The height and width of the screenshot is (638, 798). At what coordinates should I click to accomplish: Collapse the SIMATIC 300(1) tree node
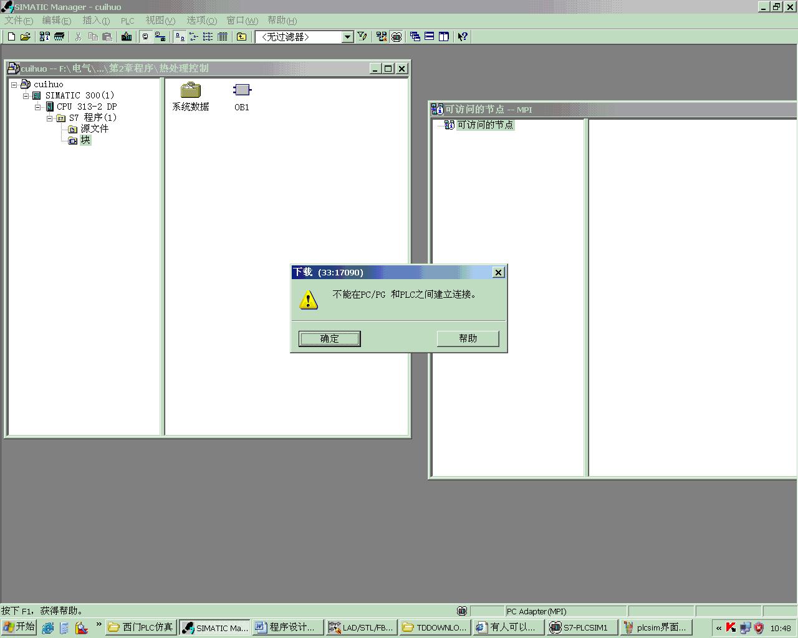coord(26,96)
